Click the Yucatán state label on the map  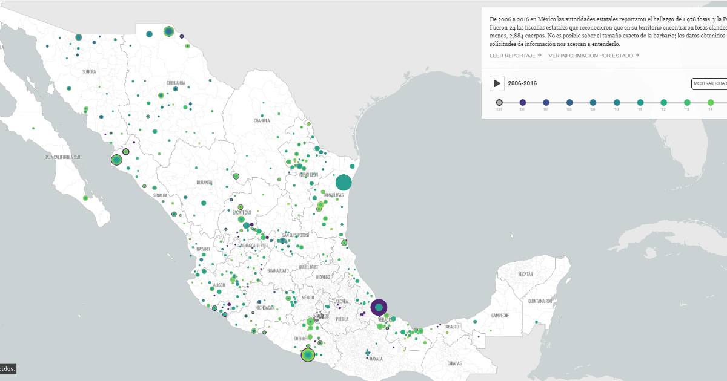pyautogui.click(x=526, y=274)
